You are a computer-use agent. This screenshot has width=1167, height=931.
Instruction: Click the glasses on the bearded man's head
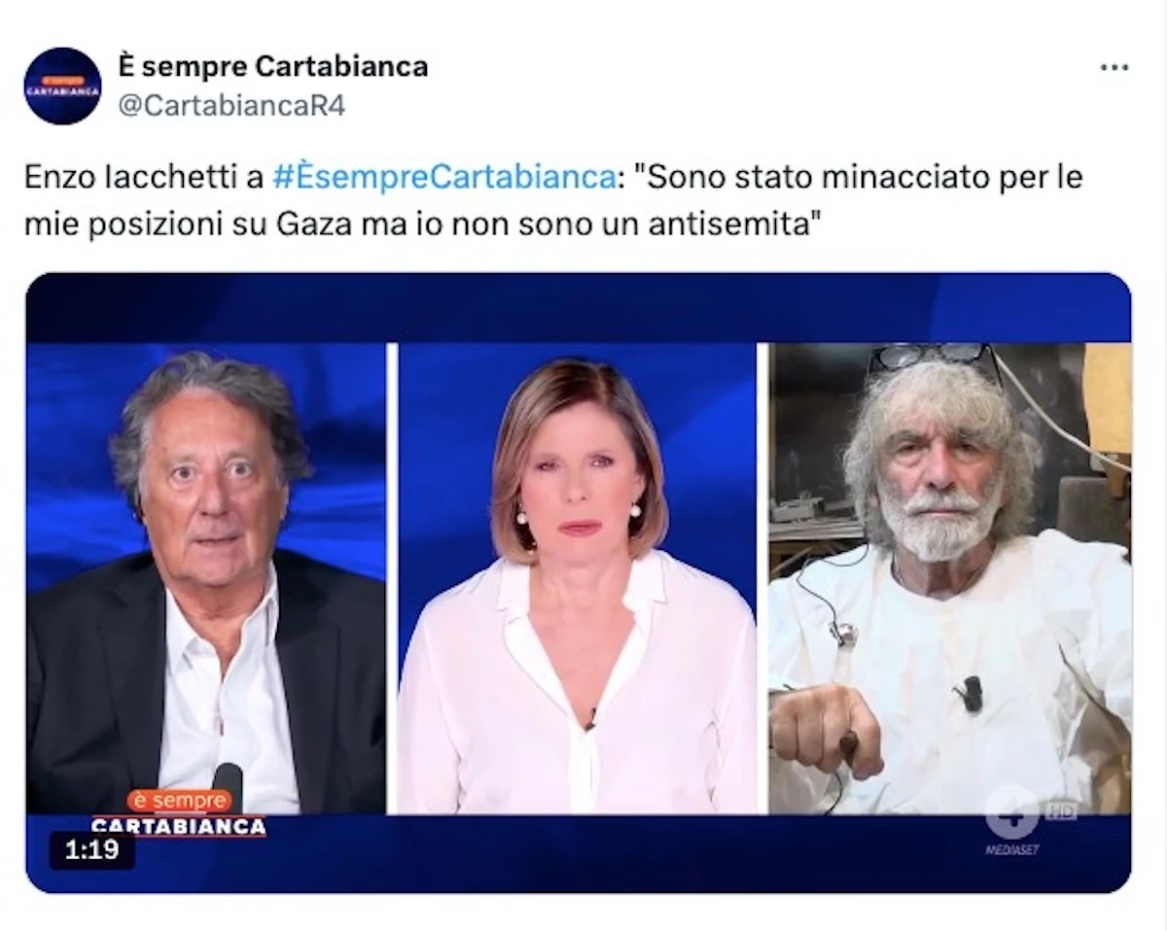934,358
